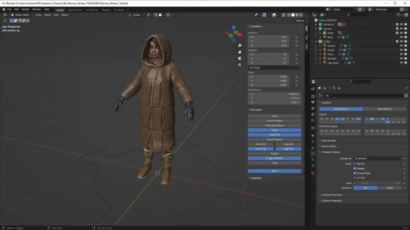Open the Object properties tab icon
This screenshot has width=410, height=230.
313,135
